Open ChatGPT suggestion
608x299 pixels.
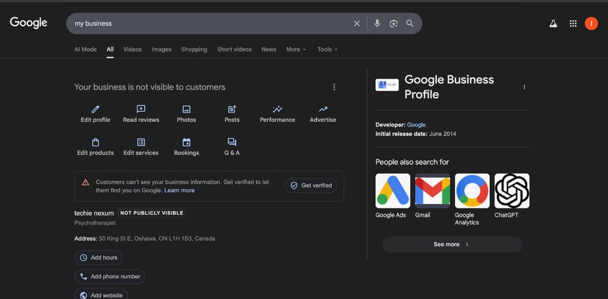tap(512, 196)
